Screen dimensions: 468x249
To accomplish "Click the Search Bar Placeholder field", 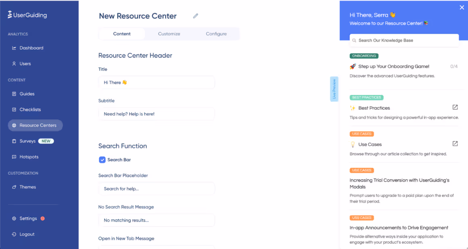I will pyautogui.click(x=157, y=189).
